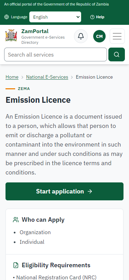The height and width of the screenshot is (280, 129).
Task: Click the Zambia coat of arms logo
Action: [11, 36]
